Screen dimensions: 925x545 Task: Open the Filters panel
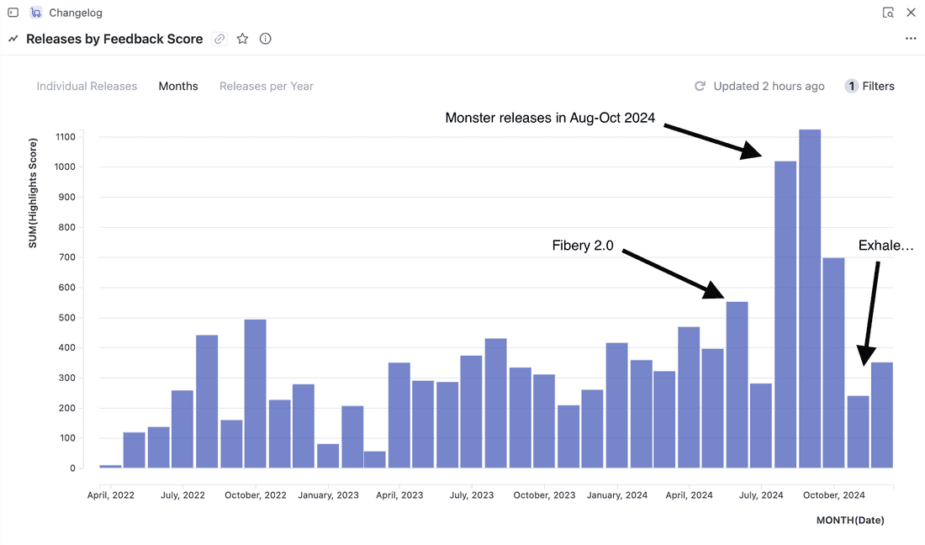[x=869, y=86]
